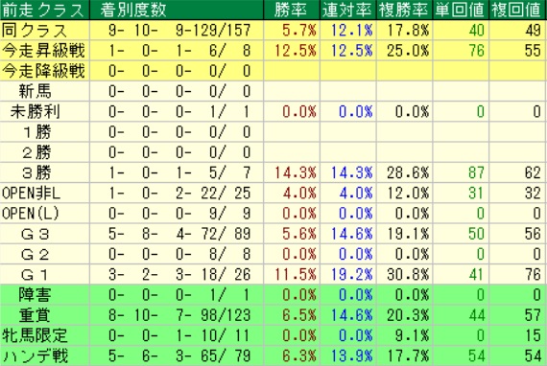Screen dimensions: 547x366
Task: Select the 重賞 row label
Action: coord(44,315)
